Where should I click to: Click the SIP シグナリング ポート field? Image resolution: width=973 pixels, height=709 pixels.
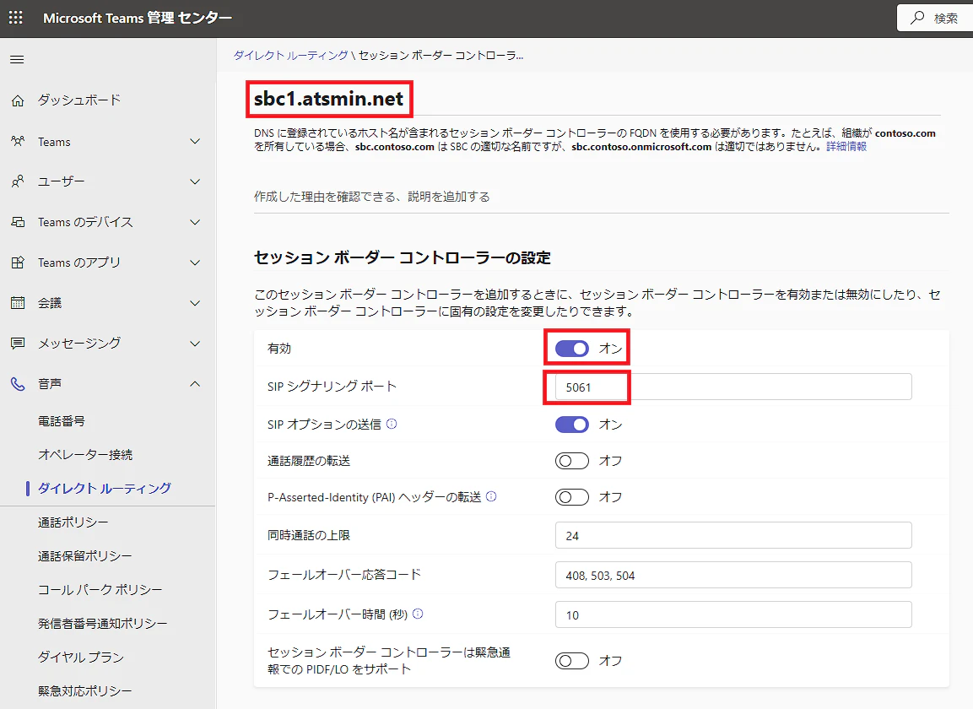733,387
